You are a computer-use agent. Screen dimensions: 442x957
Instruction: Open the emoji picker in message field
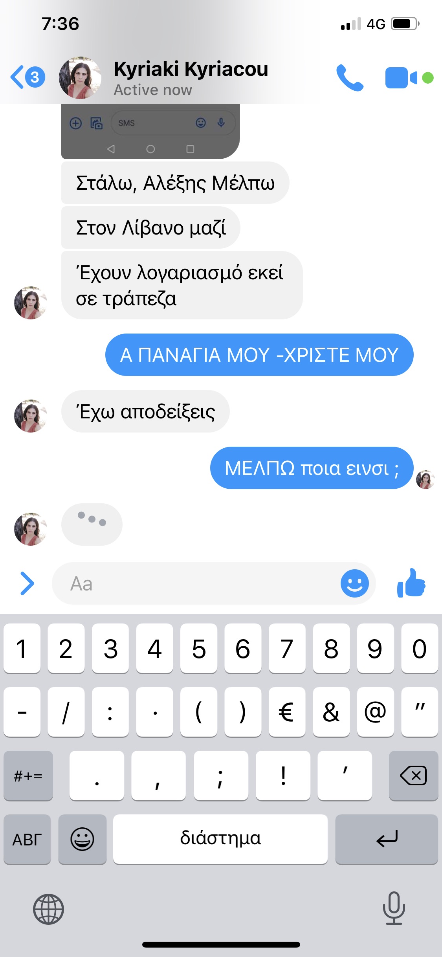coord(354,583)
